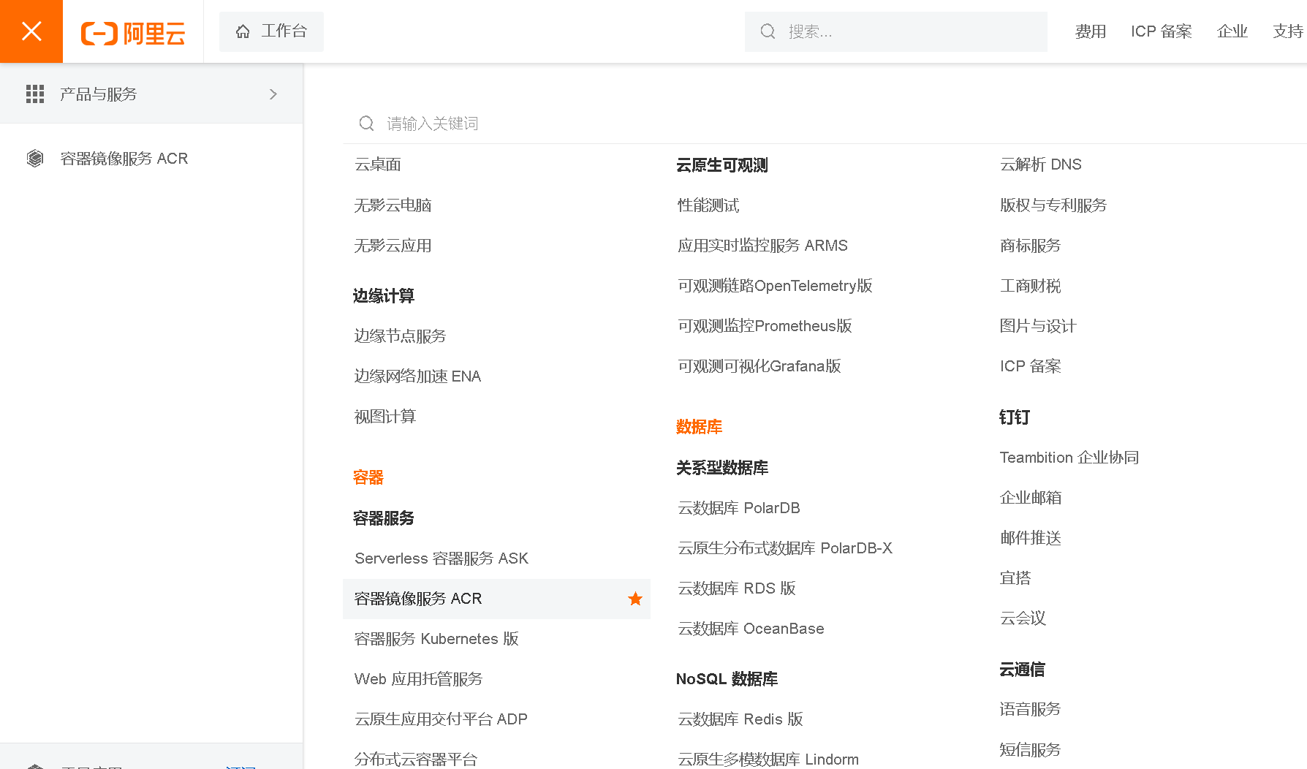Click the 产品与服务 grid icon

[35, 94]
